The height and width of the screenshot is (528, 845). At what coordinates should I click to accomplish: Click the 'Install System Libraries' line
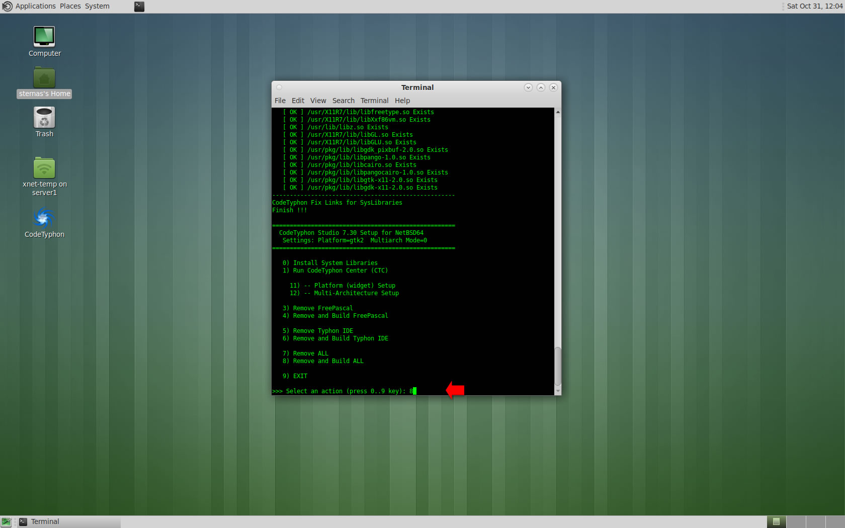tap(330, 263)
